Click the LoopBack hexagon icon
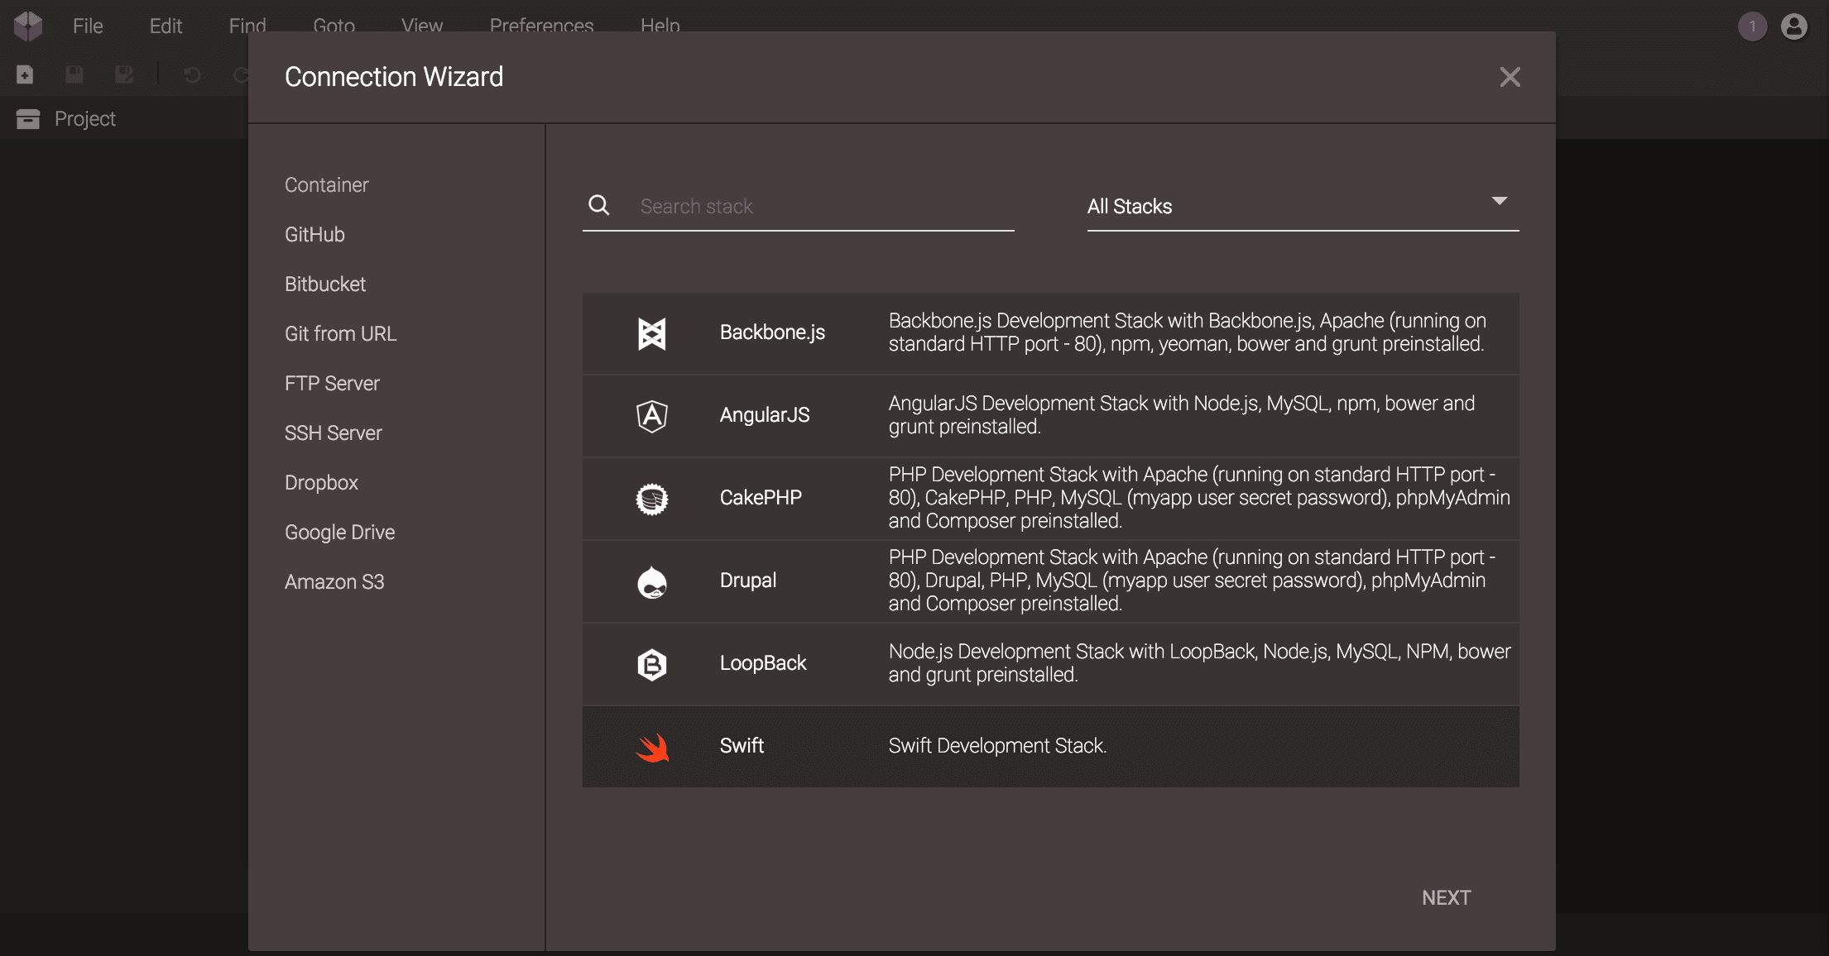The width and height of the screenshot is (1829, 956). pyautogui.click(x=651, y=664)
